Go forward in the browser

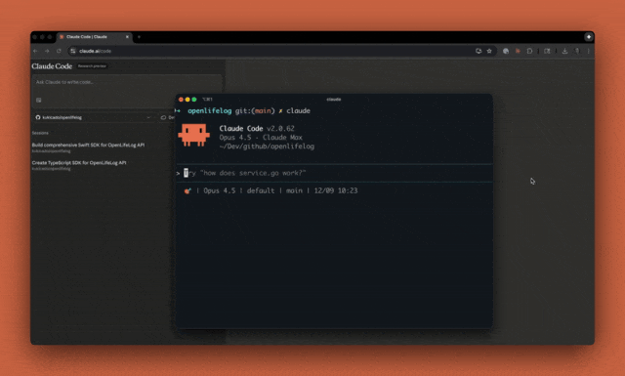[47, 51]
